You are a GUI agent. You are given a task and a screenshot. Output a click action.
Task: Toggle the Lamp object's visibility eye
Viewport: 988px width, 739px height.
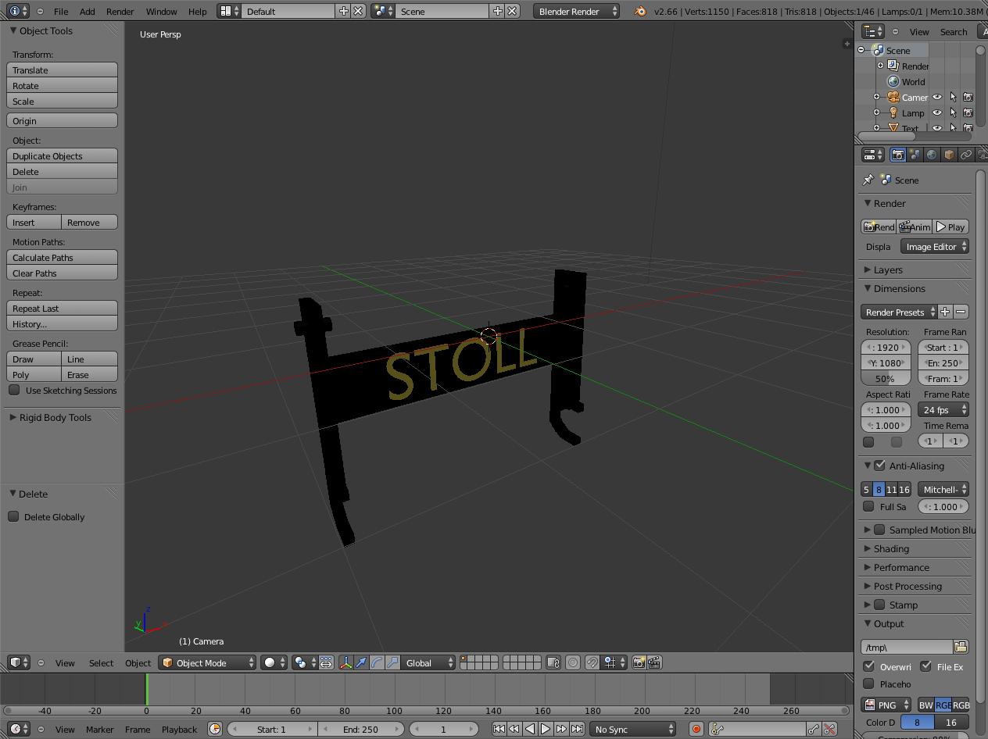937,113
